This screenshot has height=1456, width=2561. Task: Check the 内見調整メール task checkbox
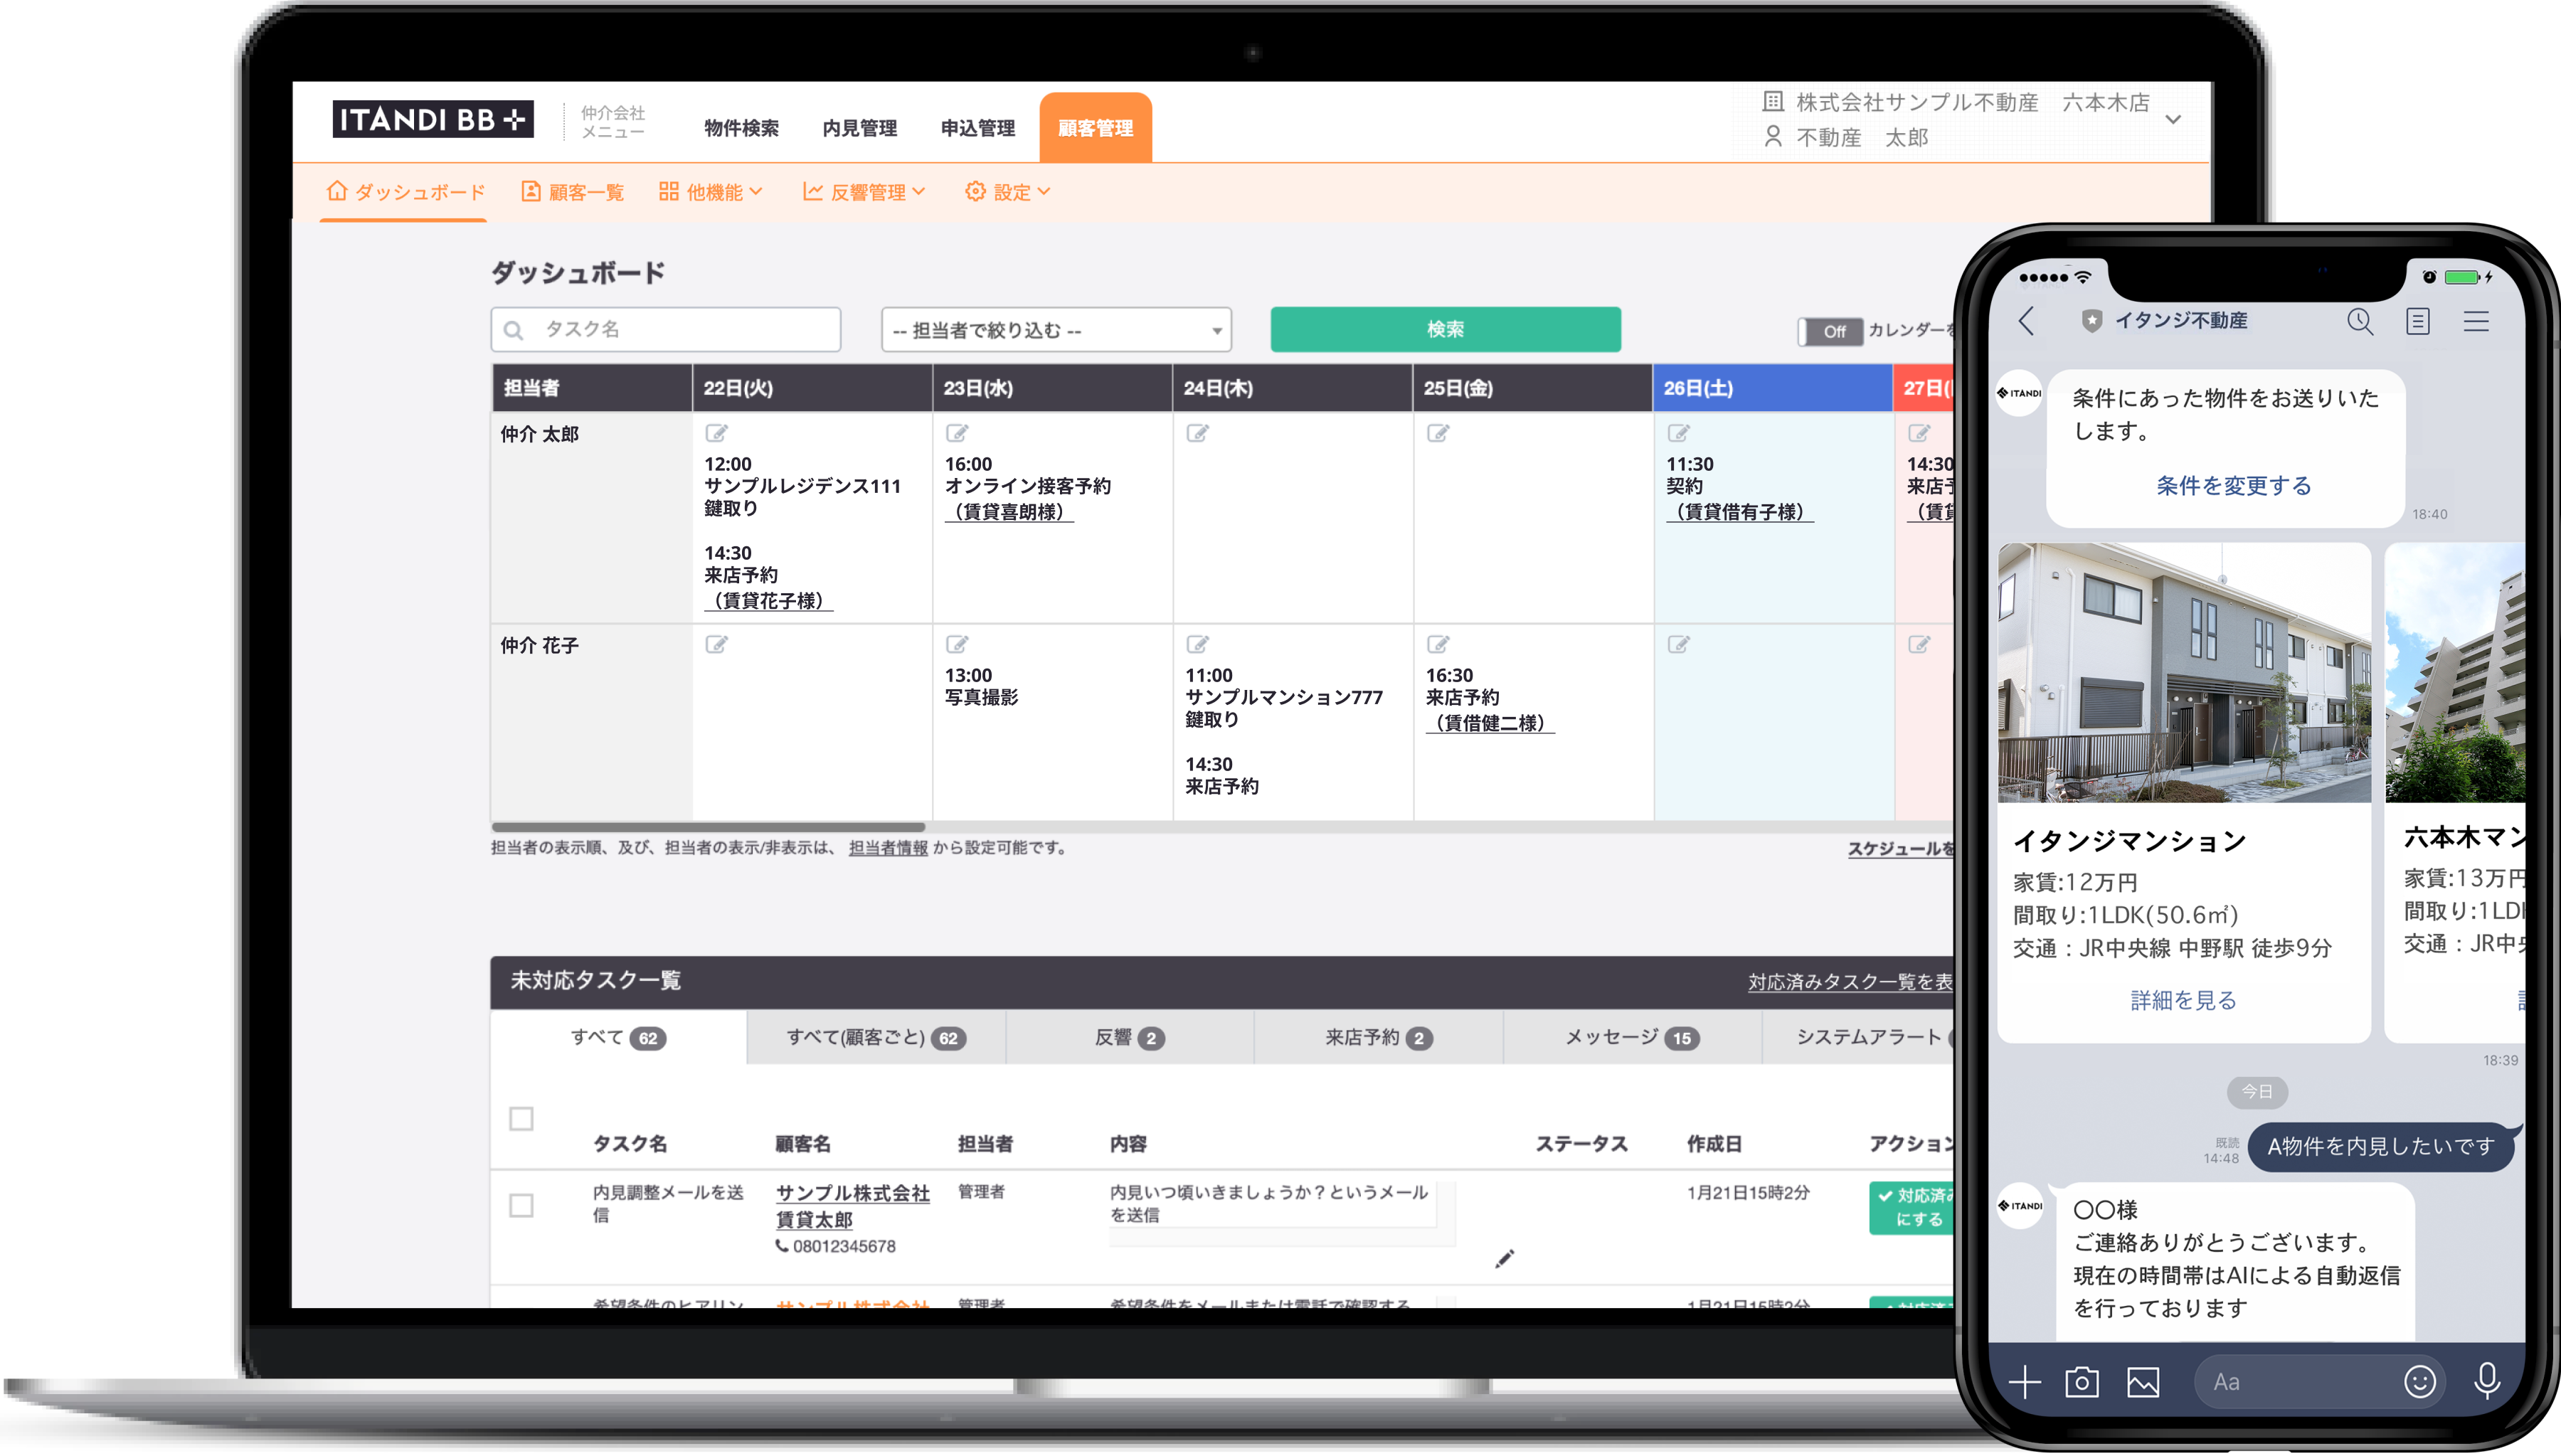point(521,1205)
